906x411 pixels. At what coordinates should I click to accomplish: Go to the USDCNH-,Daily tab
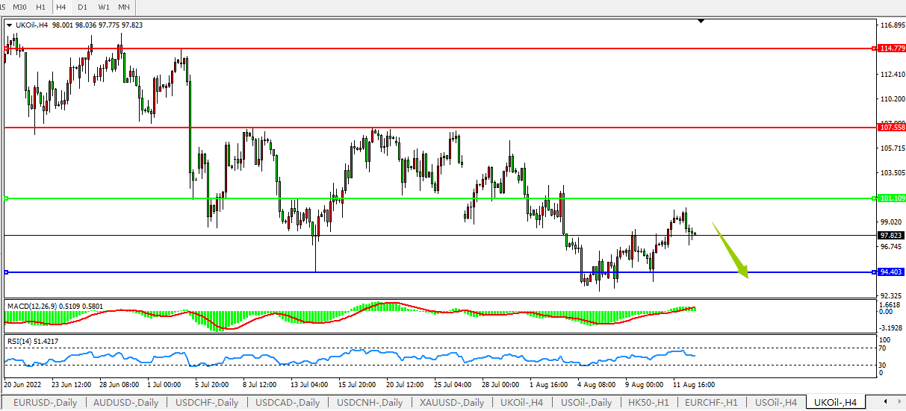coord(369,403)
